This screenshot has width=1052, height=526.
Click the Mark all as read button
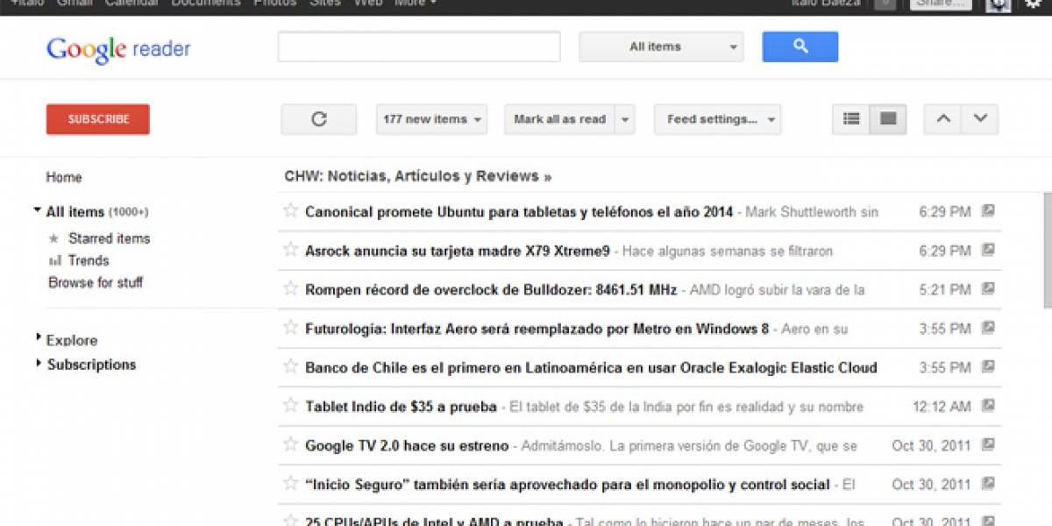point(559,119)
